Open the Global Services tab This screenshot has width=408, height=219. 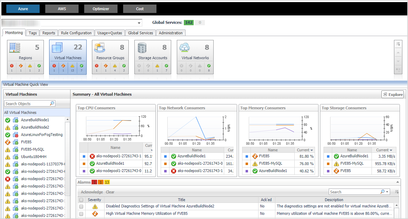pyautogui.click(x=141, y=33)
